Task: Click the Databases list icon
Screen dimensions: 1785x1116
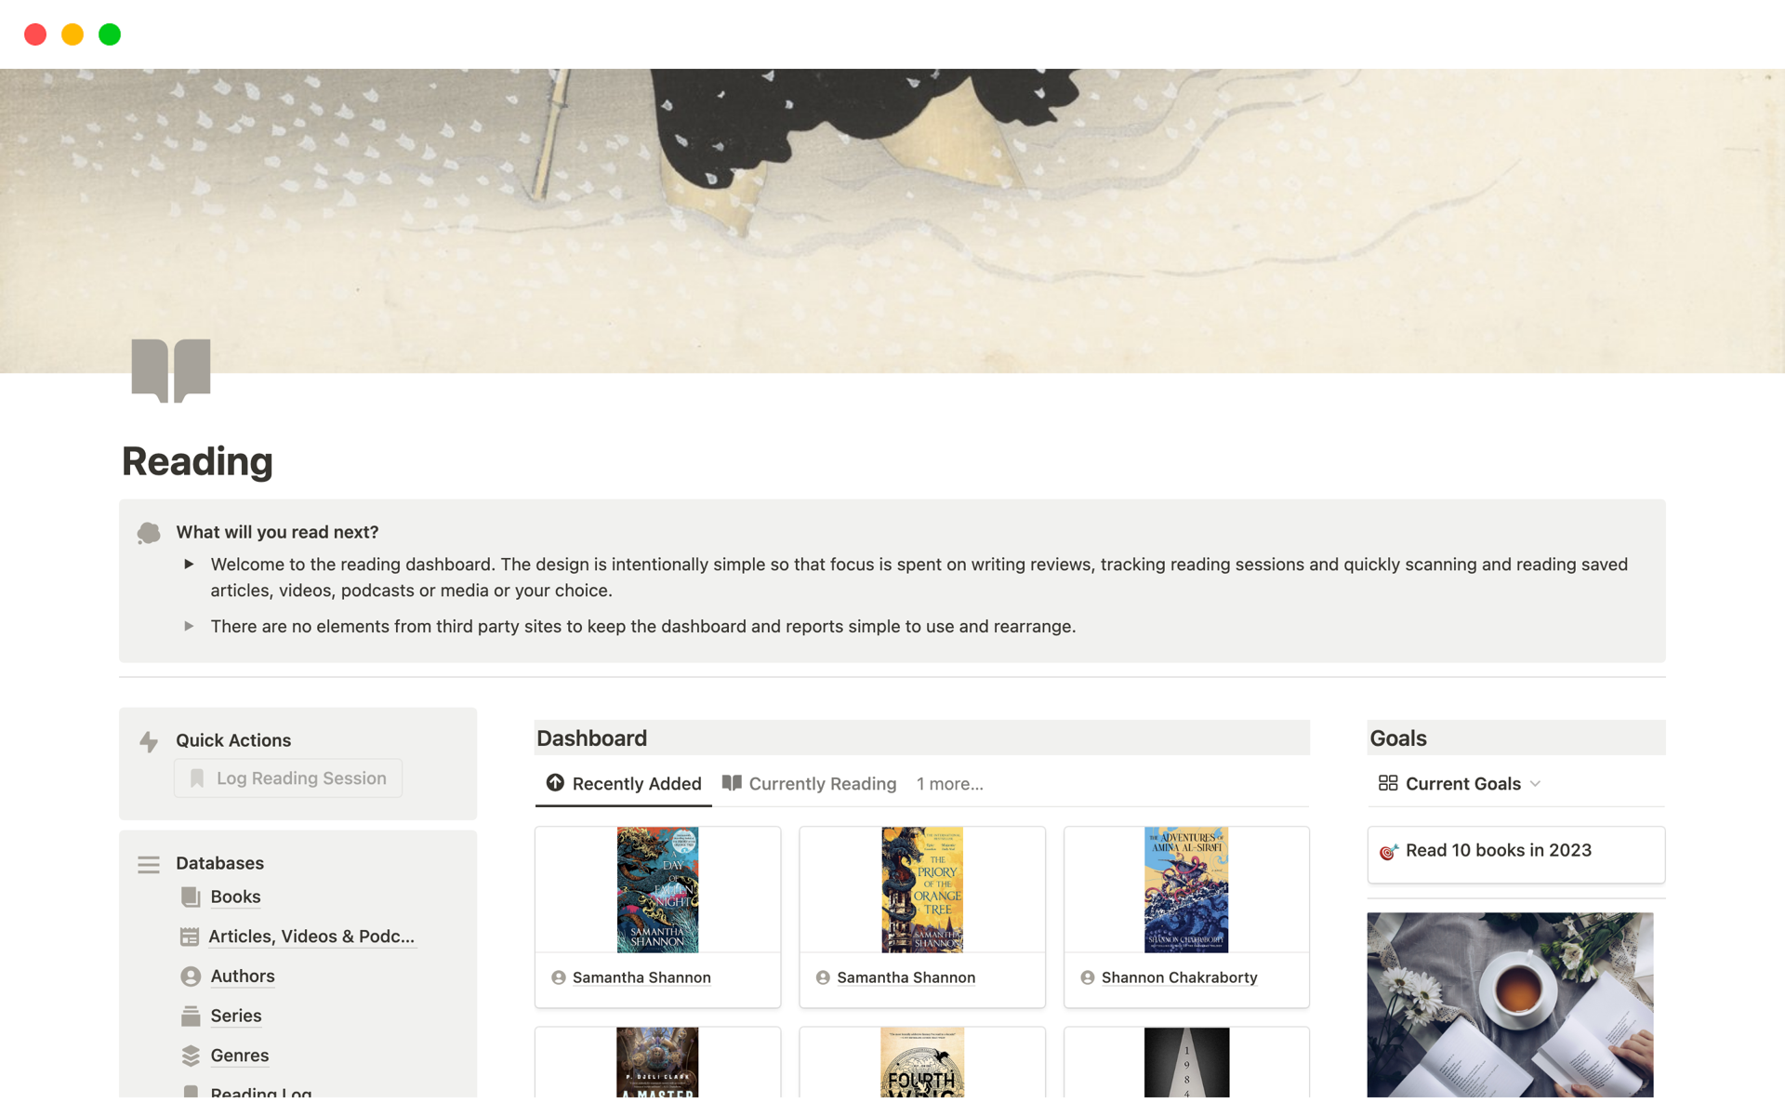Action: [x=149, y=864]
